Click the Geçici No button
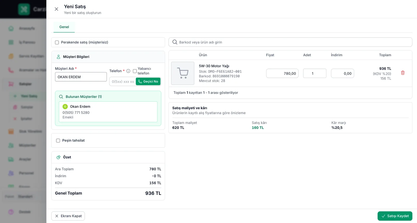The width and height of the screenshot is (417, 223). pyautogui.click(x=148, y=82)
